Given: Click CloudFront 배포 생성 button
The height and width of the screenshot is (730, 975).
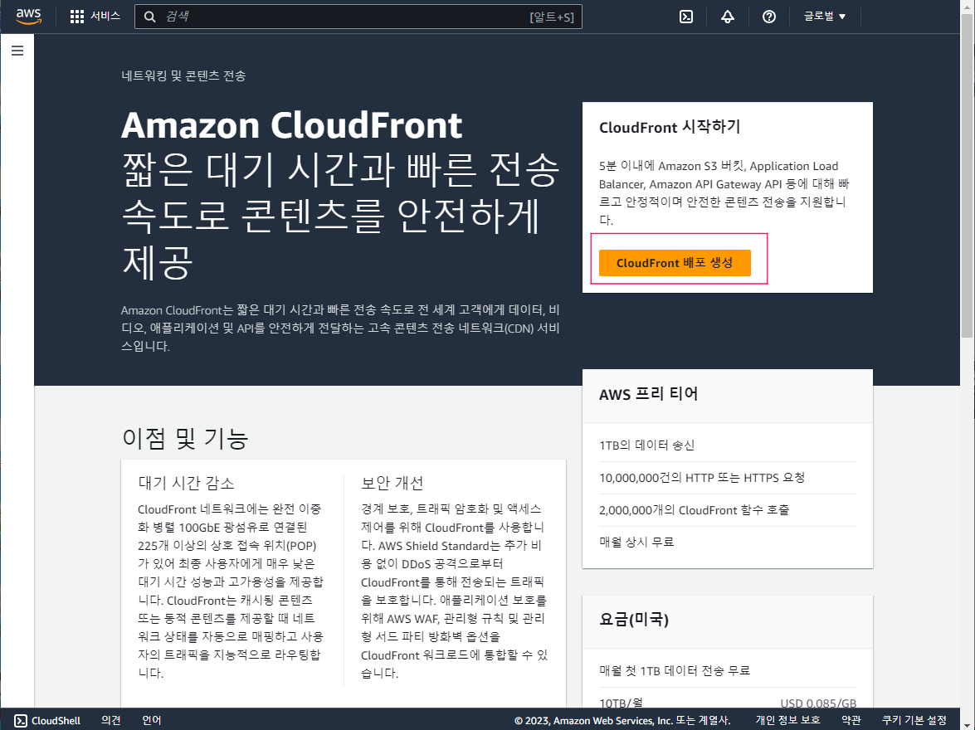Looking at the screenshot, I should point(675,262).
